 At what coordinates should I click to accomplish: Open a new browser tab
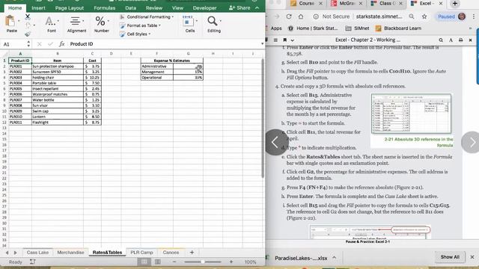point(455,3)
